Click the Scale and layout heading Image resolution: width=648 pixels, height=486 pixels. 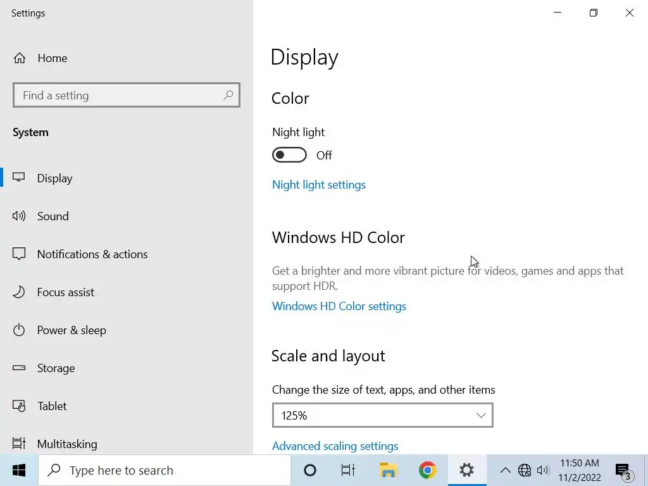[328, 356]
